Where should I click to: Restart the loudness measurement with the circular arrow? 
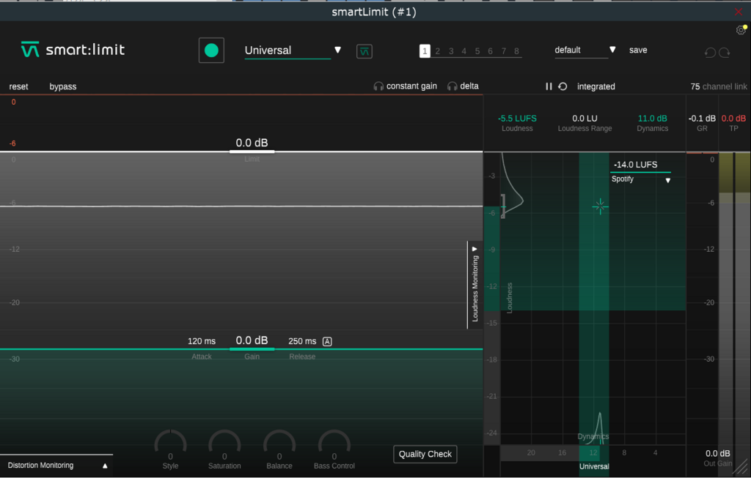click(563, 86)
